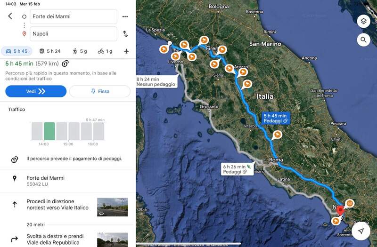Pin the route with Fissa
This screenshot has width=377, height=247.
click(99, 91)
